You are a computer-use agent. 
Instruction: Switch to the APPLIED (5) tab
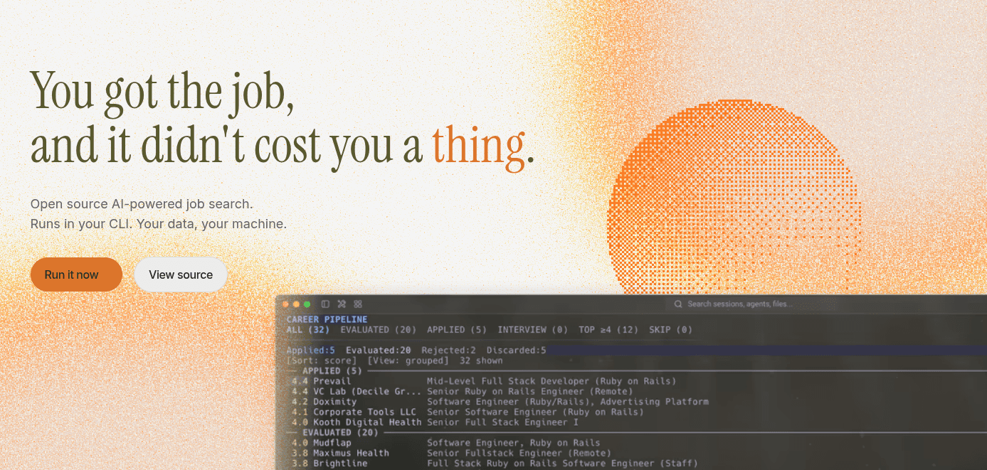(457, 329)
